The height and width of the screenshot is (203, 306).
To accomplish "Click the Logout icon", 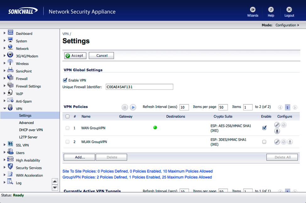I will (x=289, y=9).
